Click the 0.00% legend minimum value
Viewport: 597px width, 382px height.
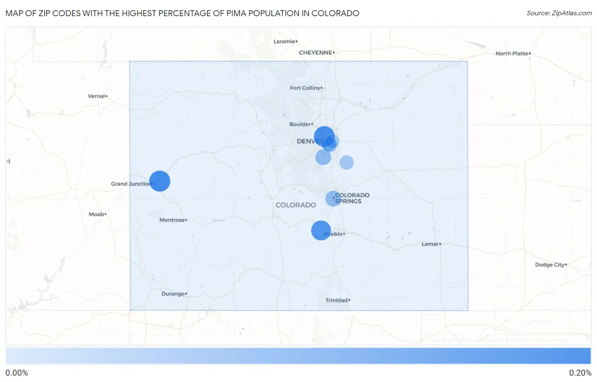[x=17, y=373]
